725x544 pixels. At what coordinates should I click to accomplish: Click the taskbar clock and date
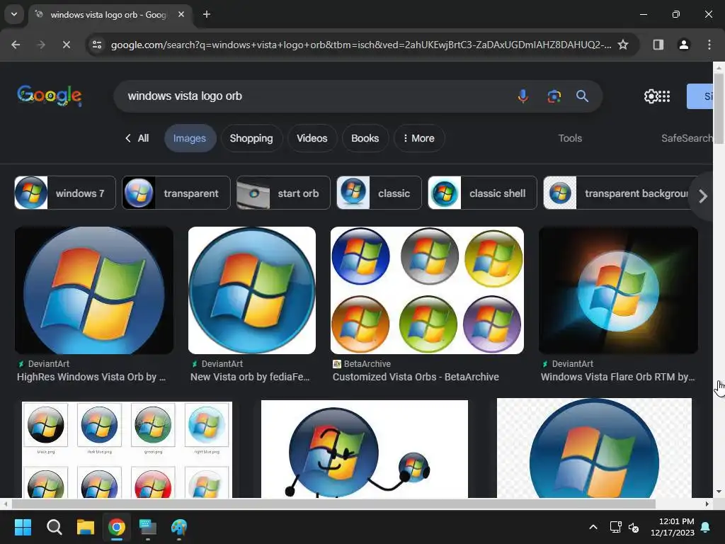[673, 527]
